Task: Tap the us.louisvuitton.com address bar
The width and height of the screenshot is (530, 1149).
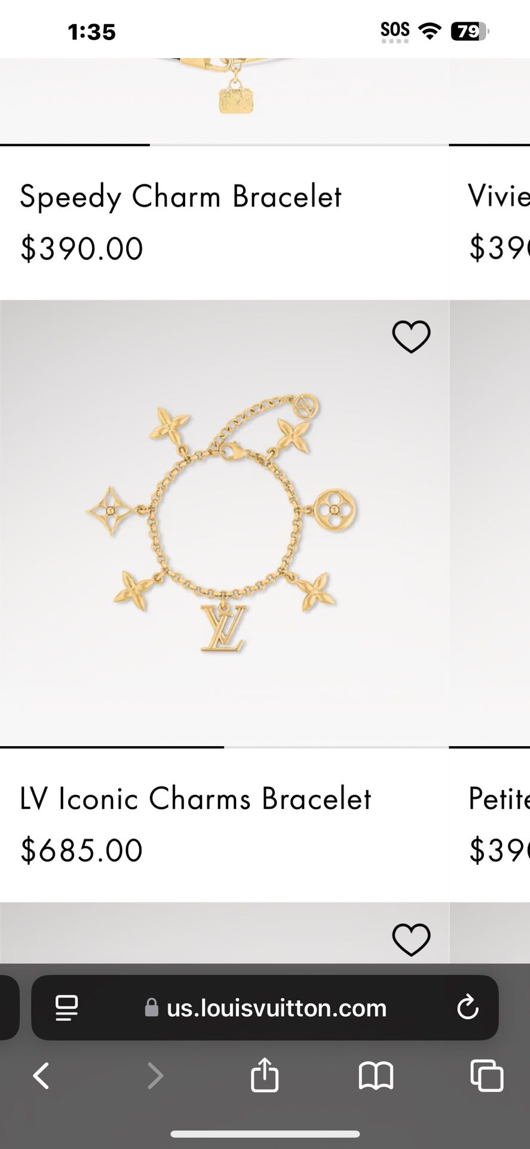Action: 265,1008
